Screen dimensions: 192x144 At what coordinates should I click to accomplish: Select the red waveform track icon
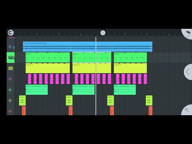(10, 111)
